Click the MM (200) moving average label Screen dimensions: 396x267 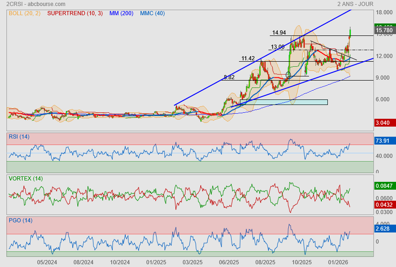[121, 13]
